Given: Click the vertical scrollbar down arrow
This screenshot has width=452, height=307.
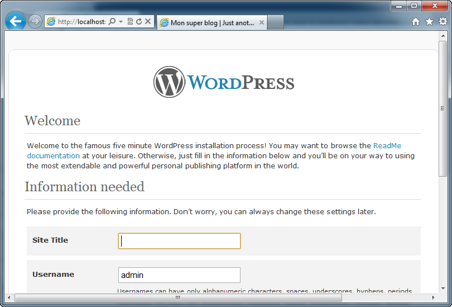Looking at the screenshot, I should coord(443,288).
